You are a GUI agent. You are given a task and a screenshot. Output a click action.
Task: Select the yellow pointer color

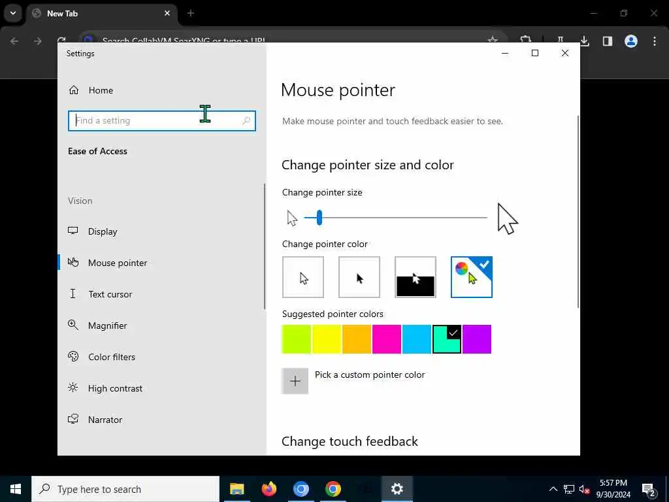pos(327,339)
